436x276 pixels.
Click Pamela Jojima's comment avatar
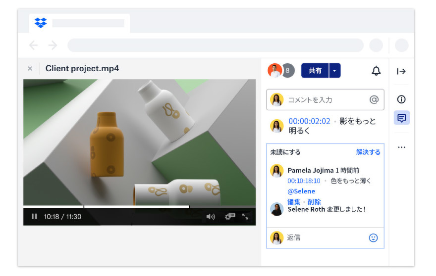click(276, 171)
